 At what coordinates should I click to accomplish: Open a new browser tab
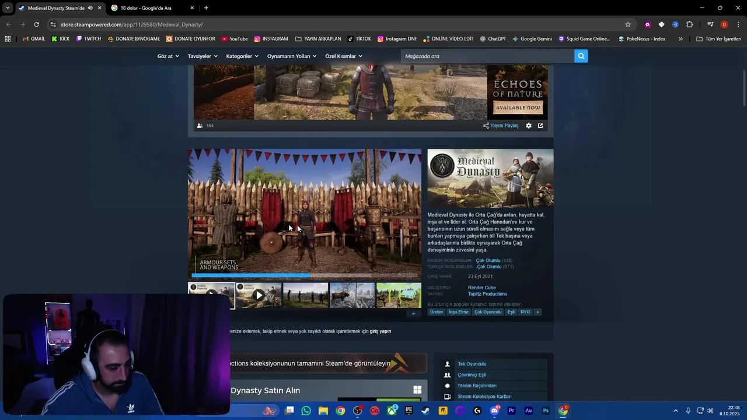(x=206, y=8)
